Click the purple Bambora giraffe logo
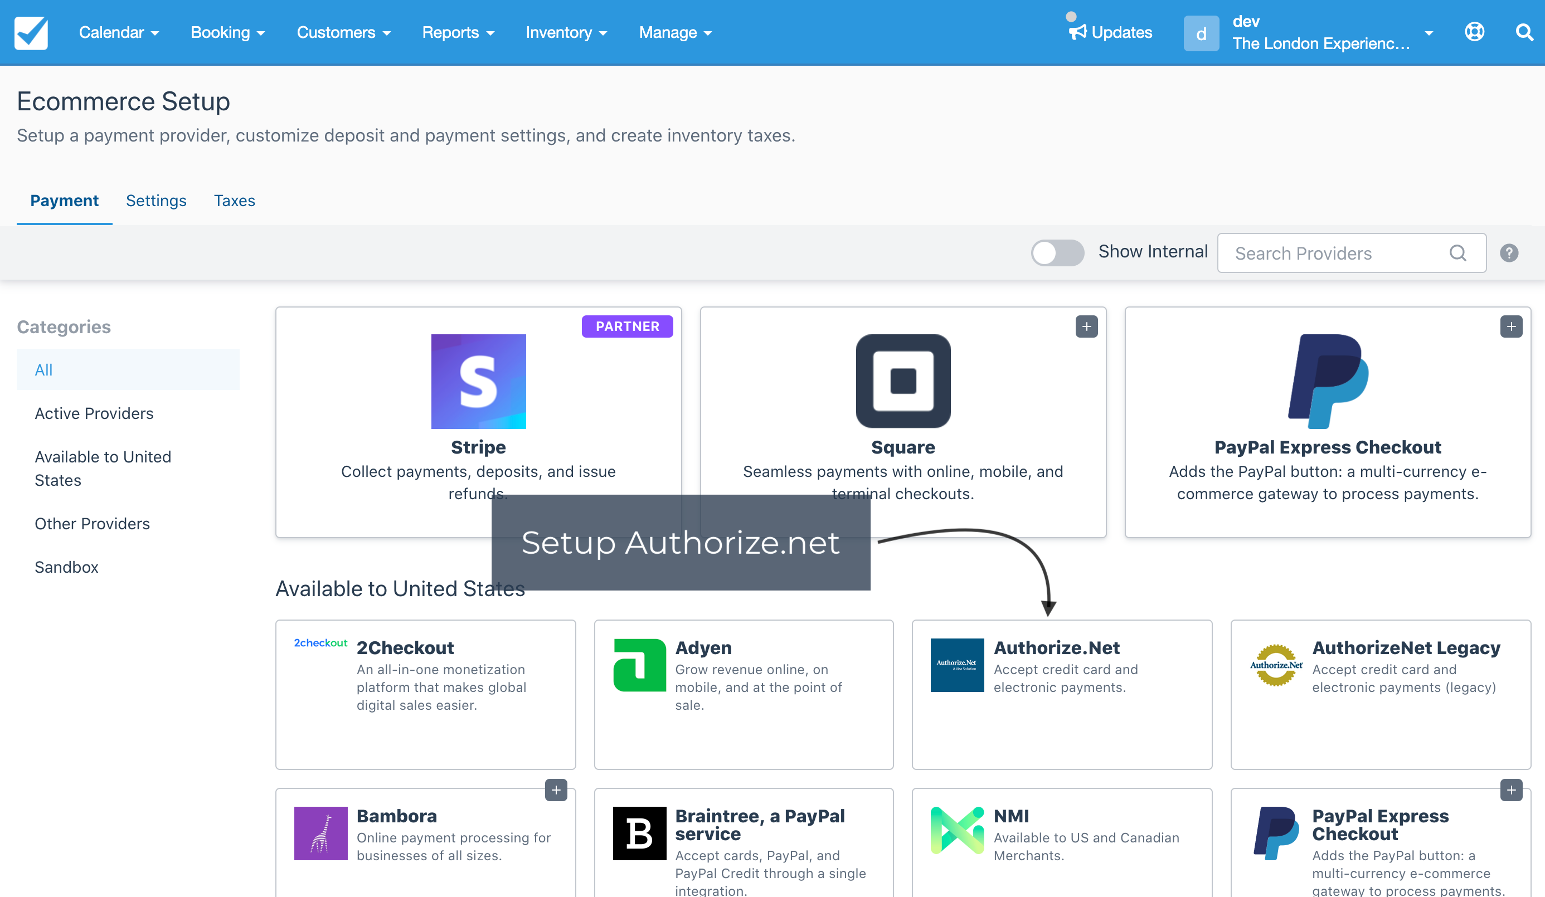The width and height of the screenshot is (1545, 897). (x=320, y=833)
